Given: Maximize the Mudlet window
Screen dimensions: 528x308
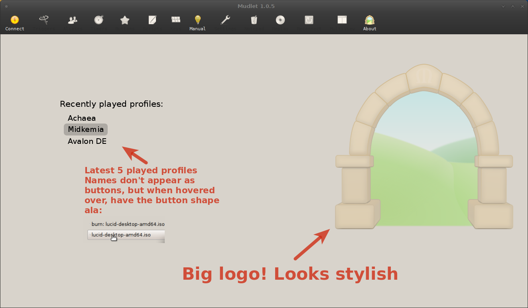Looking at the screenshot, I should (x=512, y=6).
